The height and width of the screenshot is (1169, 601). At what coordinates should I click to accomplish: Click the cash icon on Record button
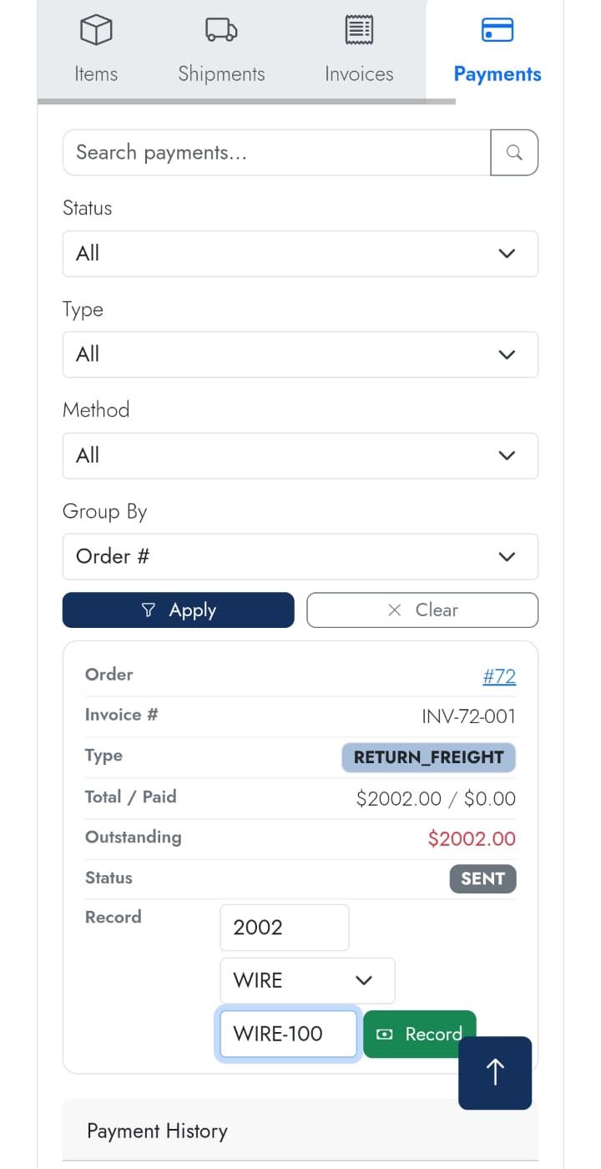pyautogui.click(x=385, y=1034)
